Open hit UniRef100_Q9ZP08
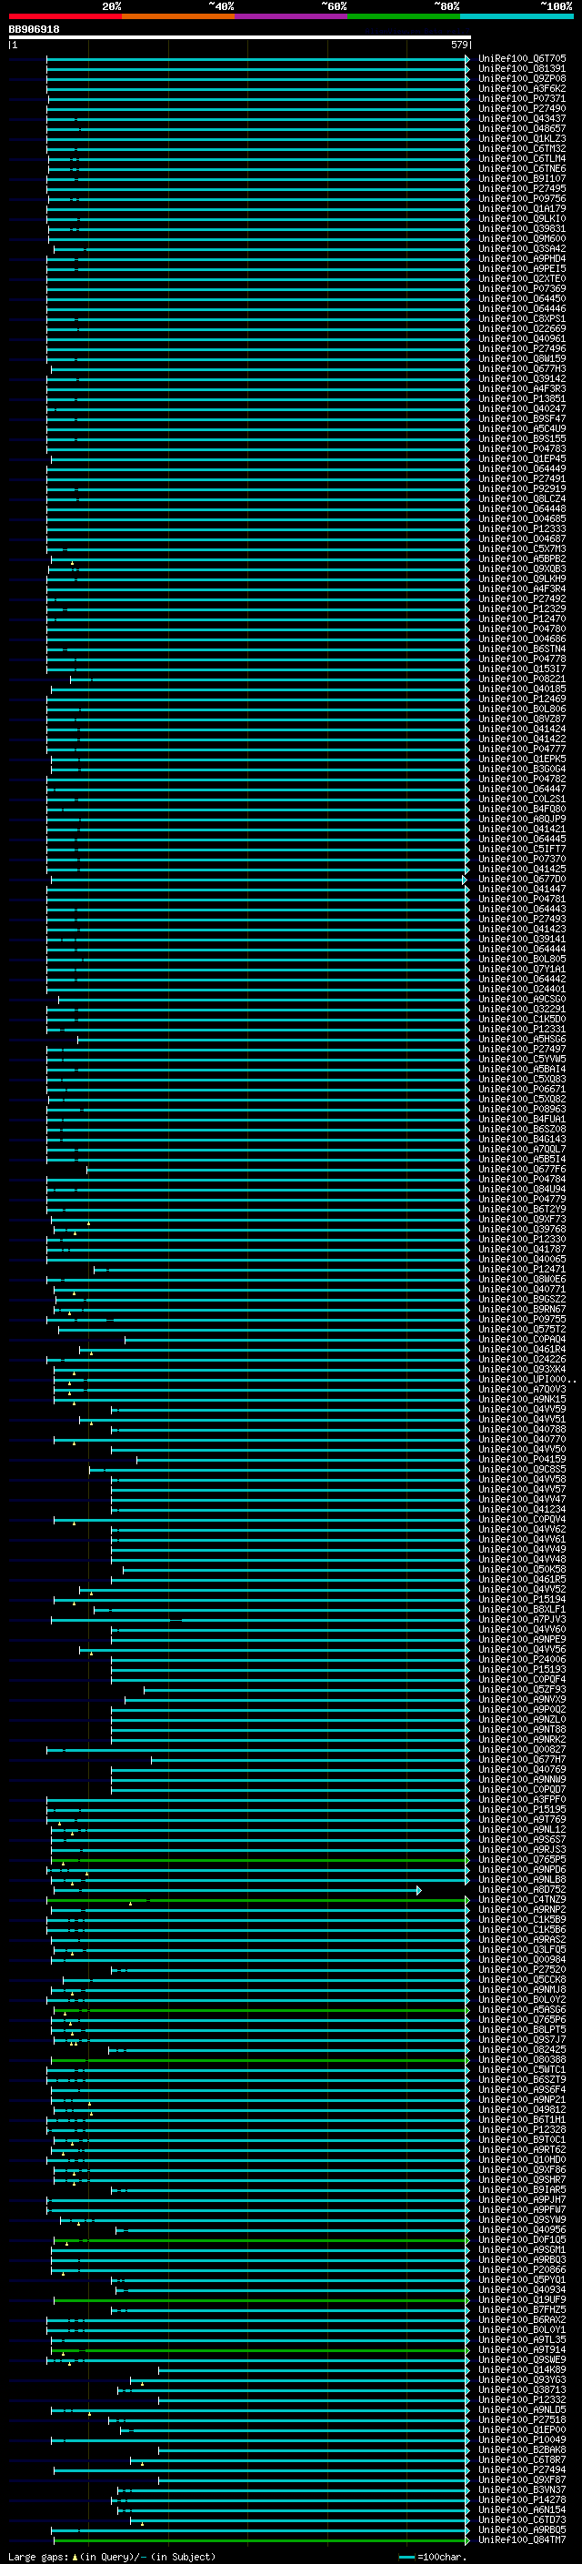This screenshot has height=2564, width=582. 522,78
